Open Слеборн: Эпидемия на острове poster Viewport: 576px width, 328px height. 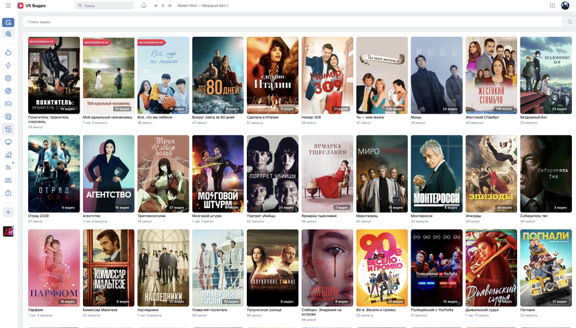click(327, 268)
